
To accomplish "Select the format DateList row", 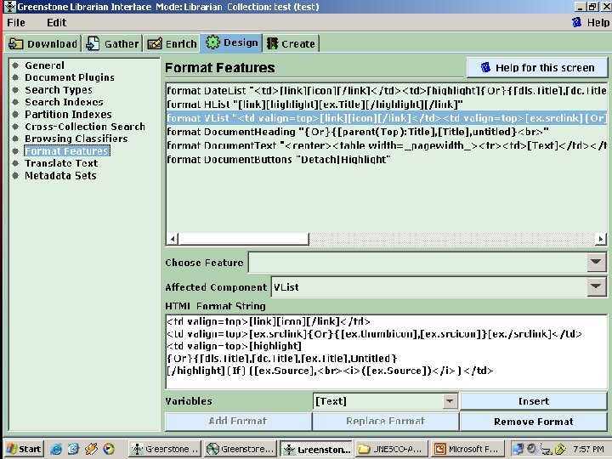I will tap(387, 91).
